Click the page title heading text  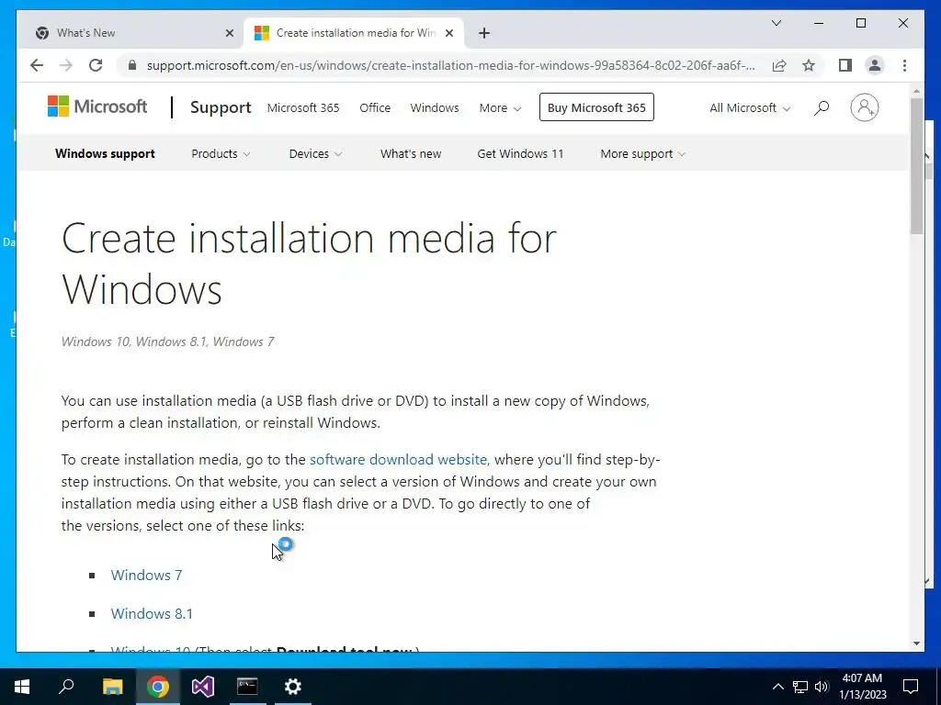309,263
